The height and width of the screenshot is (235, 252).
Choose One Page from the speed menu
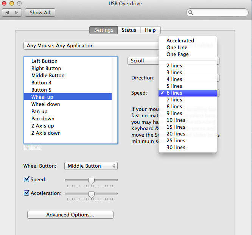(188, 54)
